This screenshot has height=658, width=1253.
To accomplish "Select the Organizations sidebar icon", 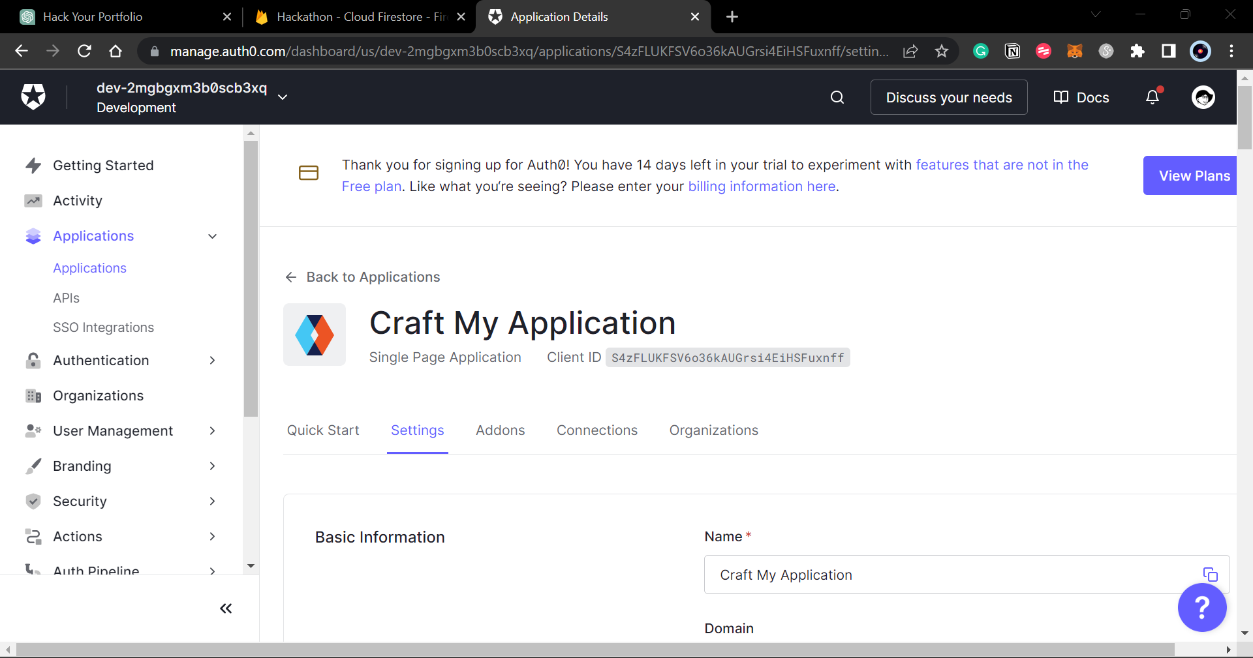I will (x=33, y=395).
